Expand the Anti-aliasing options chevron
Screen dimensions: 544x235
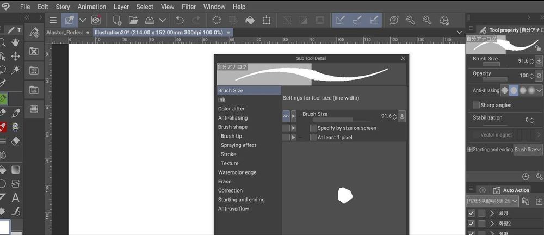539,90
